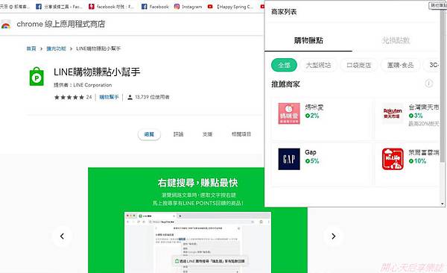Open the Rakuten merchant logo
447x273 pixels.
point(393,113)
